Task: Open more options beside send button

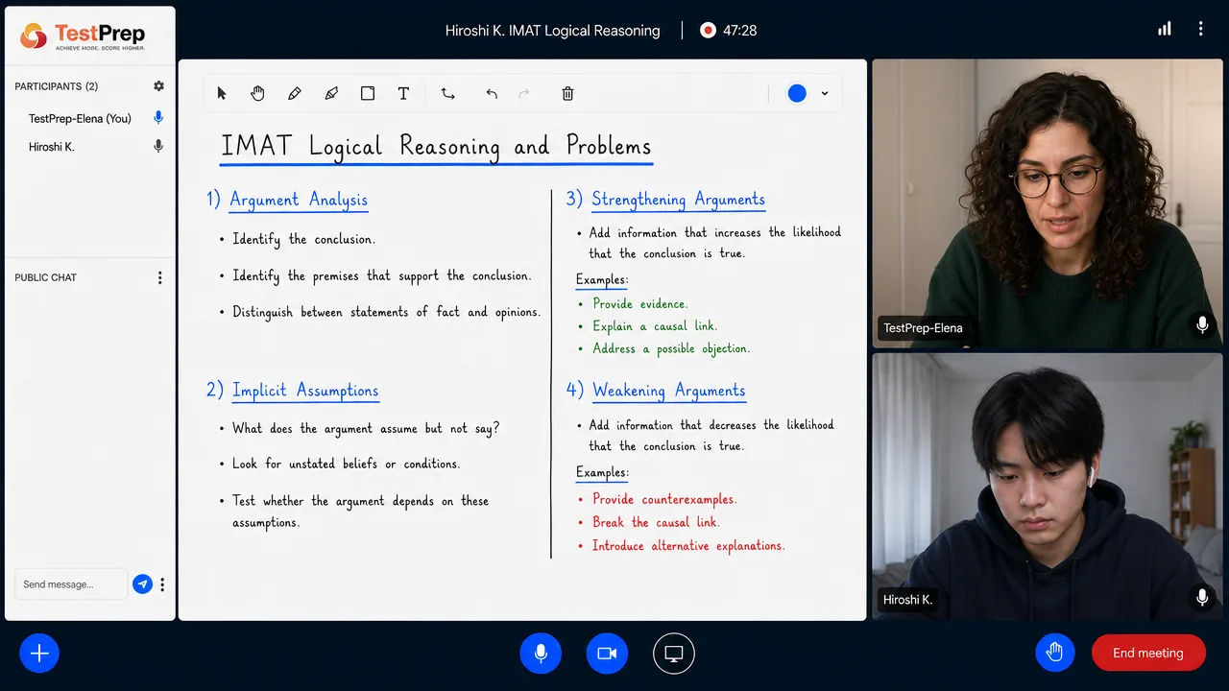Action: [x=162, y=584]
